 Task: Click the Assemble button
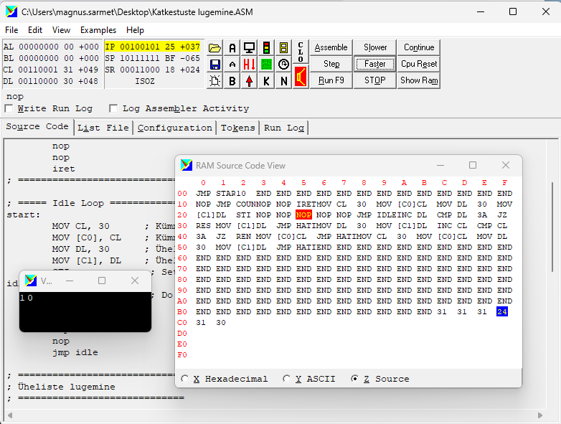point(331,47)
